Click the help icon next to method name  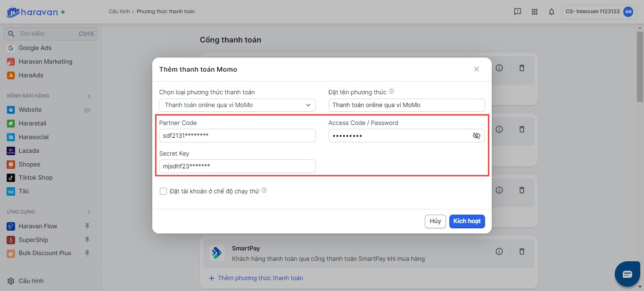391,92
